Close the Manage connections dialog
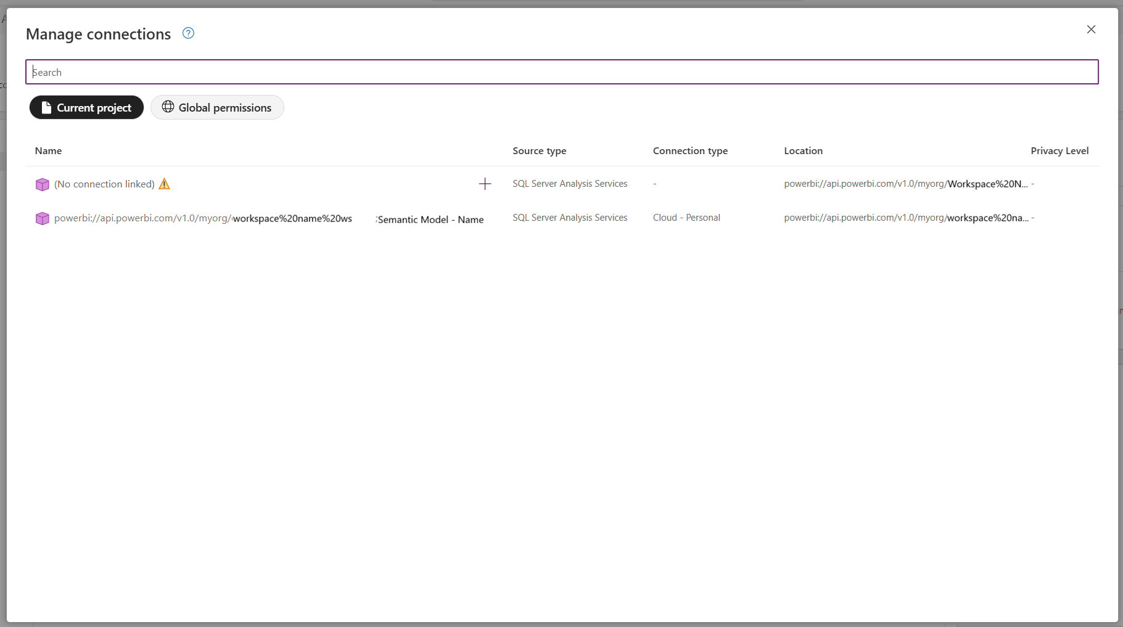The image size is (1123, 627). coord(1091,30)
